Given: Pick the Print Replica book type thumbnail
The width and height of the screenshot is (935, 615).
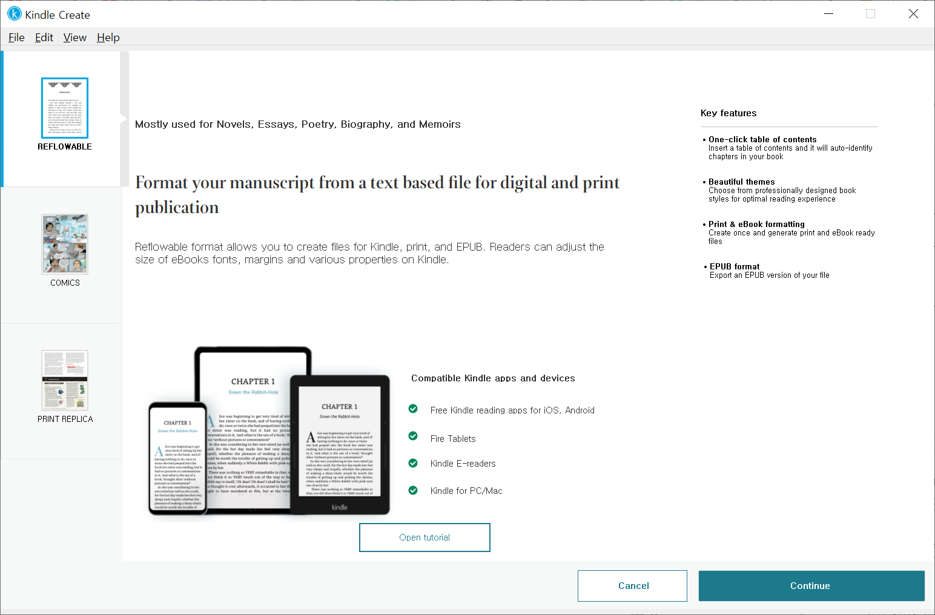Looking at the screenshot, I should (x=65, y=380).
